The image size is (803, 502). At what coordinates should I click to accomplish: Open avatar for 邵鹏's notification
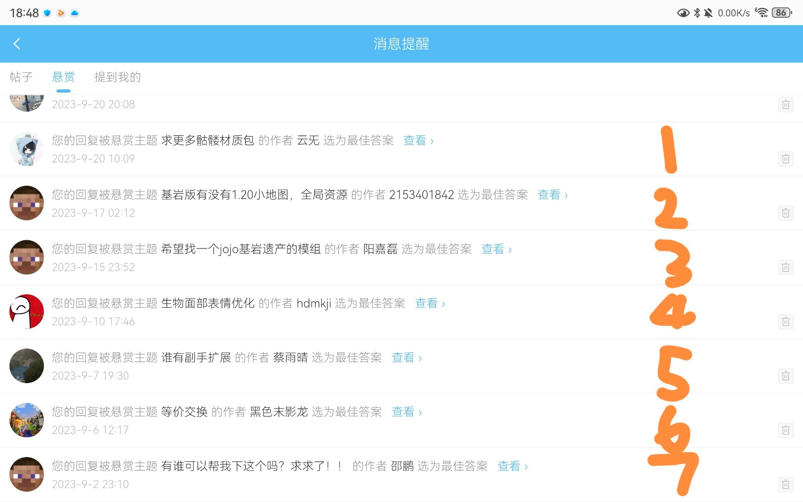pyautogui.click(x=27, y=474)
